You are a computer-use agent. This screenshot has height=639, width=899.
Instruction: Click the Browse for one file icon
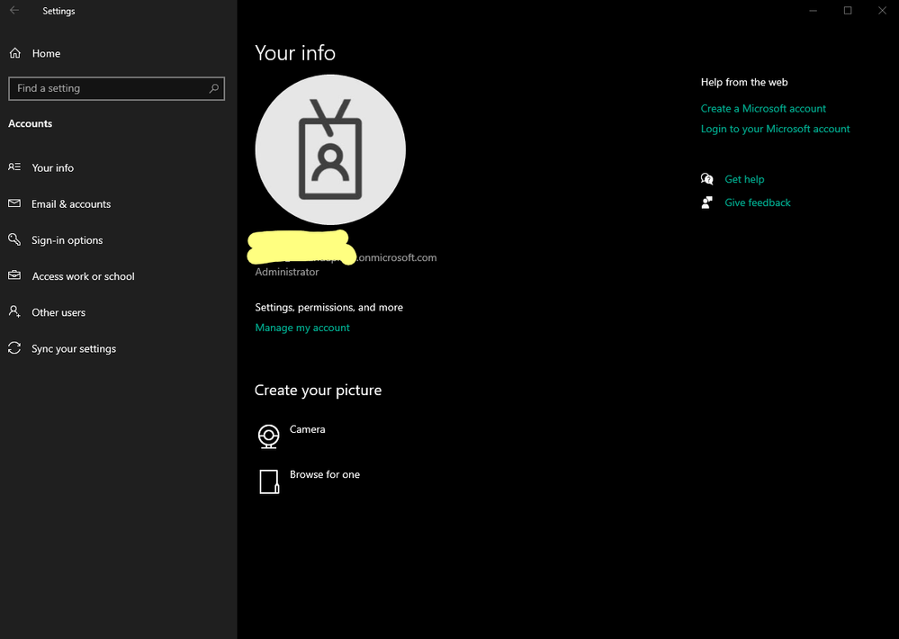[269, 481]
